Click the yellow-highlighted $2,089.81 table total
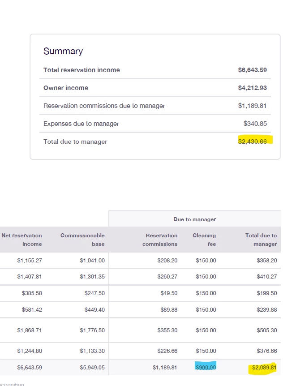Image resolution: width=296 pixels, height=386 pixels. click(x=264, y=367)
